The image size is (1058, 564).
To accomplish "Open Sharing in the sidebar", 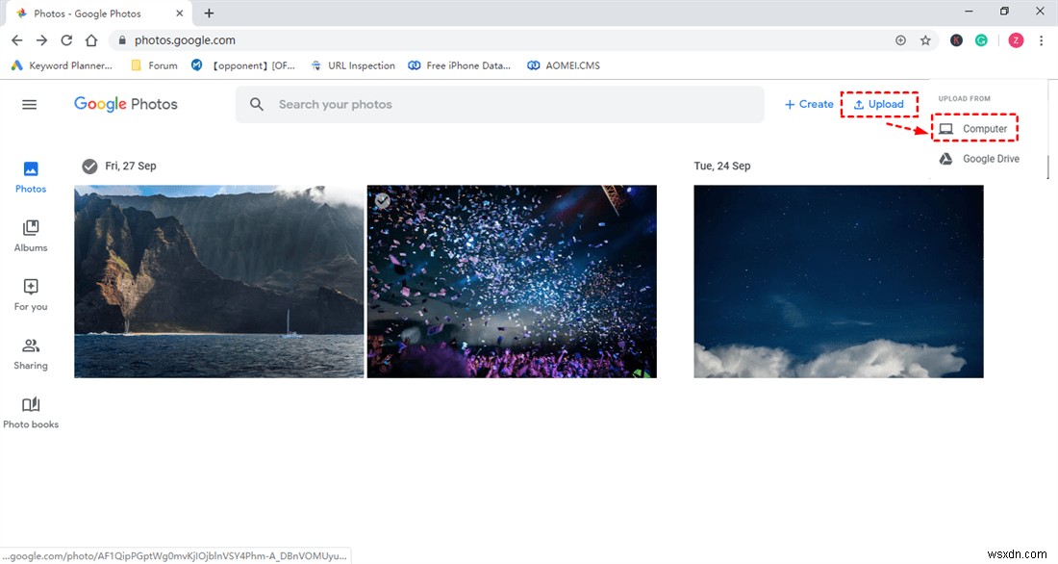I will click(31, 354).
